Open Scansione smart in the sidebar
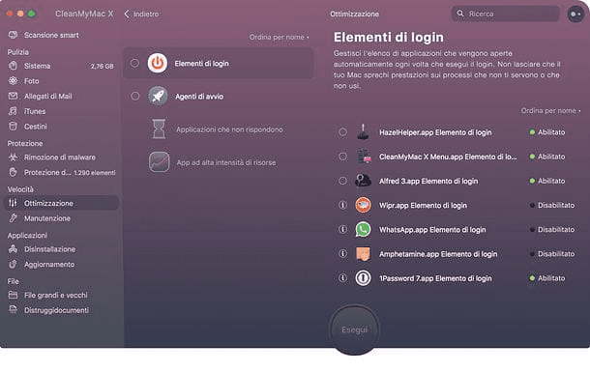590x372 pixels. click(51, 36)
